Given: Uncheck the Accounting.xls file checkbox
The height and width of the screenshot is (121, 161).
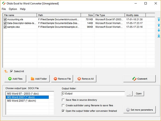Looking at the screenshot, I should [x=5, y=20].
